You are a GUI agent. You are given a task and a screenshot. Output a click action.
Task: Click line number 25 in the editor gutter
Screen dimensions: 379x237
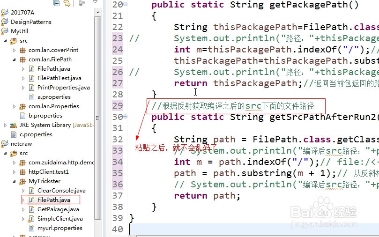point(118,61)
